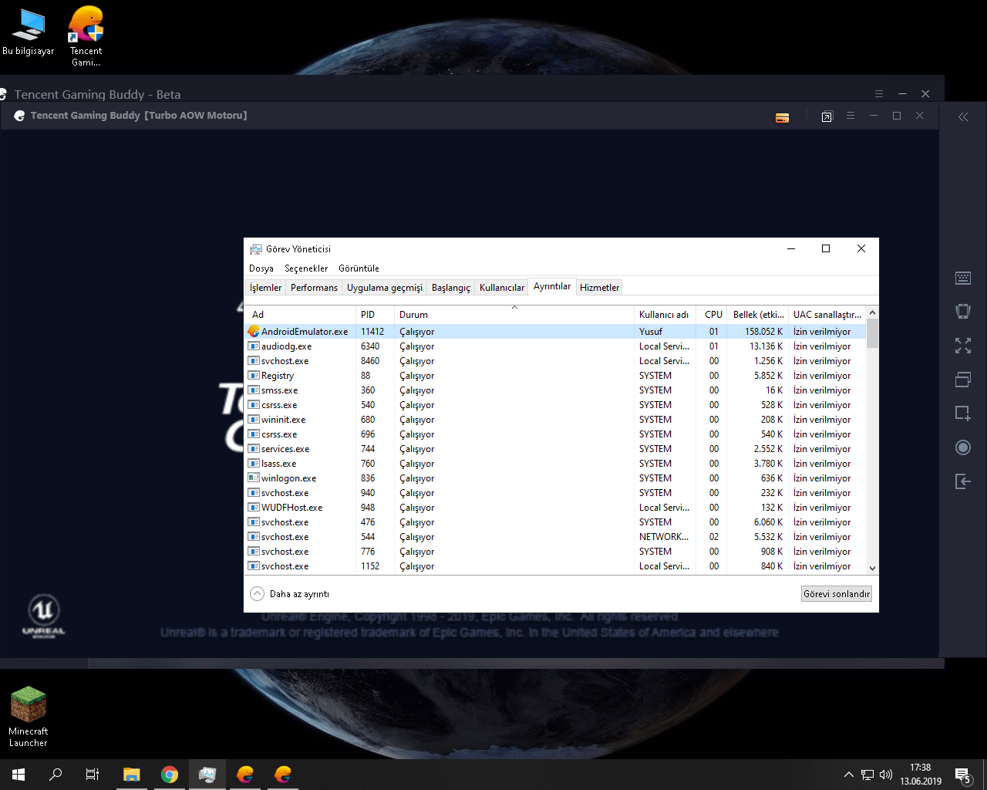Image resolution: width=987 pixels, height=790 pixels.
Task: Select the Tencent Gaming Buddy desktop shortcut
Action: pos(86,36)
